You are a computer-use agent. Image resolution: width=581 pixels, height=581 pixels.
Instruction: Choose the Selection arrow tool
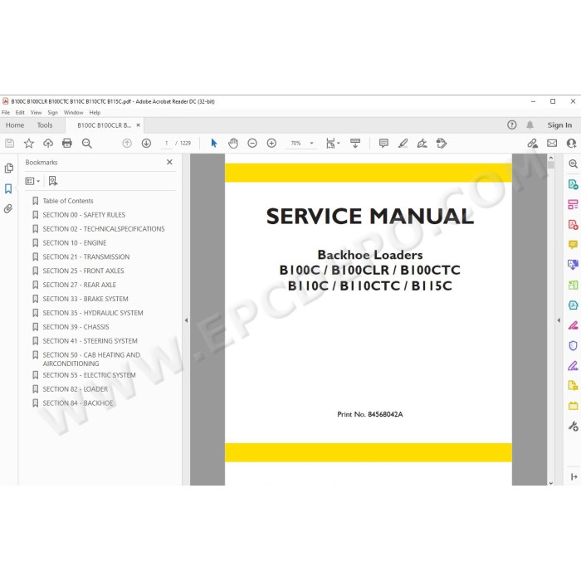coord(214,143)
